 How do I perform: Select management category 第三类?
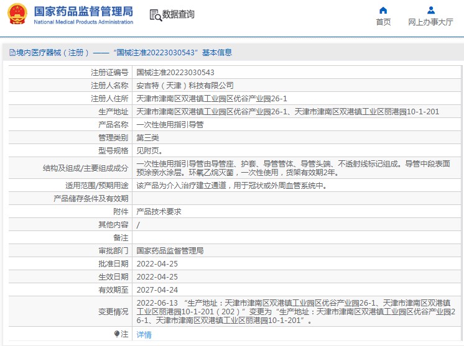[x=147, y=137]
